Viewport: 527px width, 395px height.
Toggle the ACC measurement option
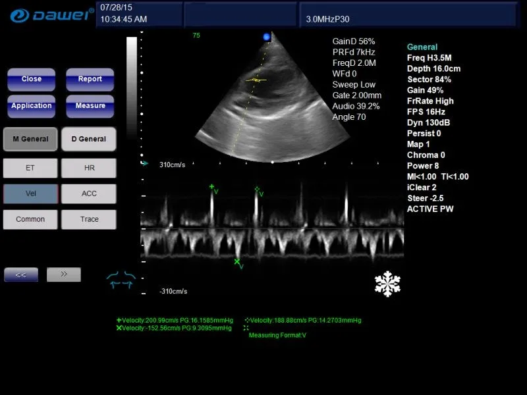click(88, 194)
